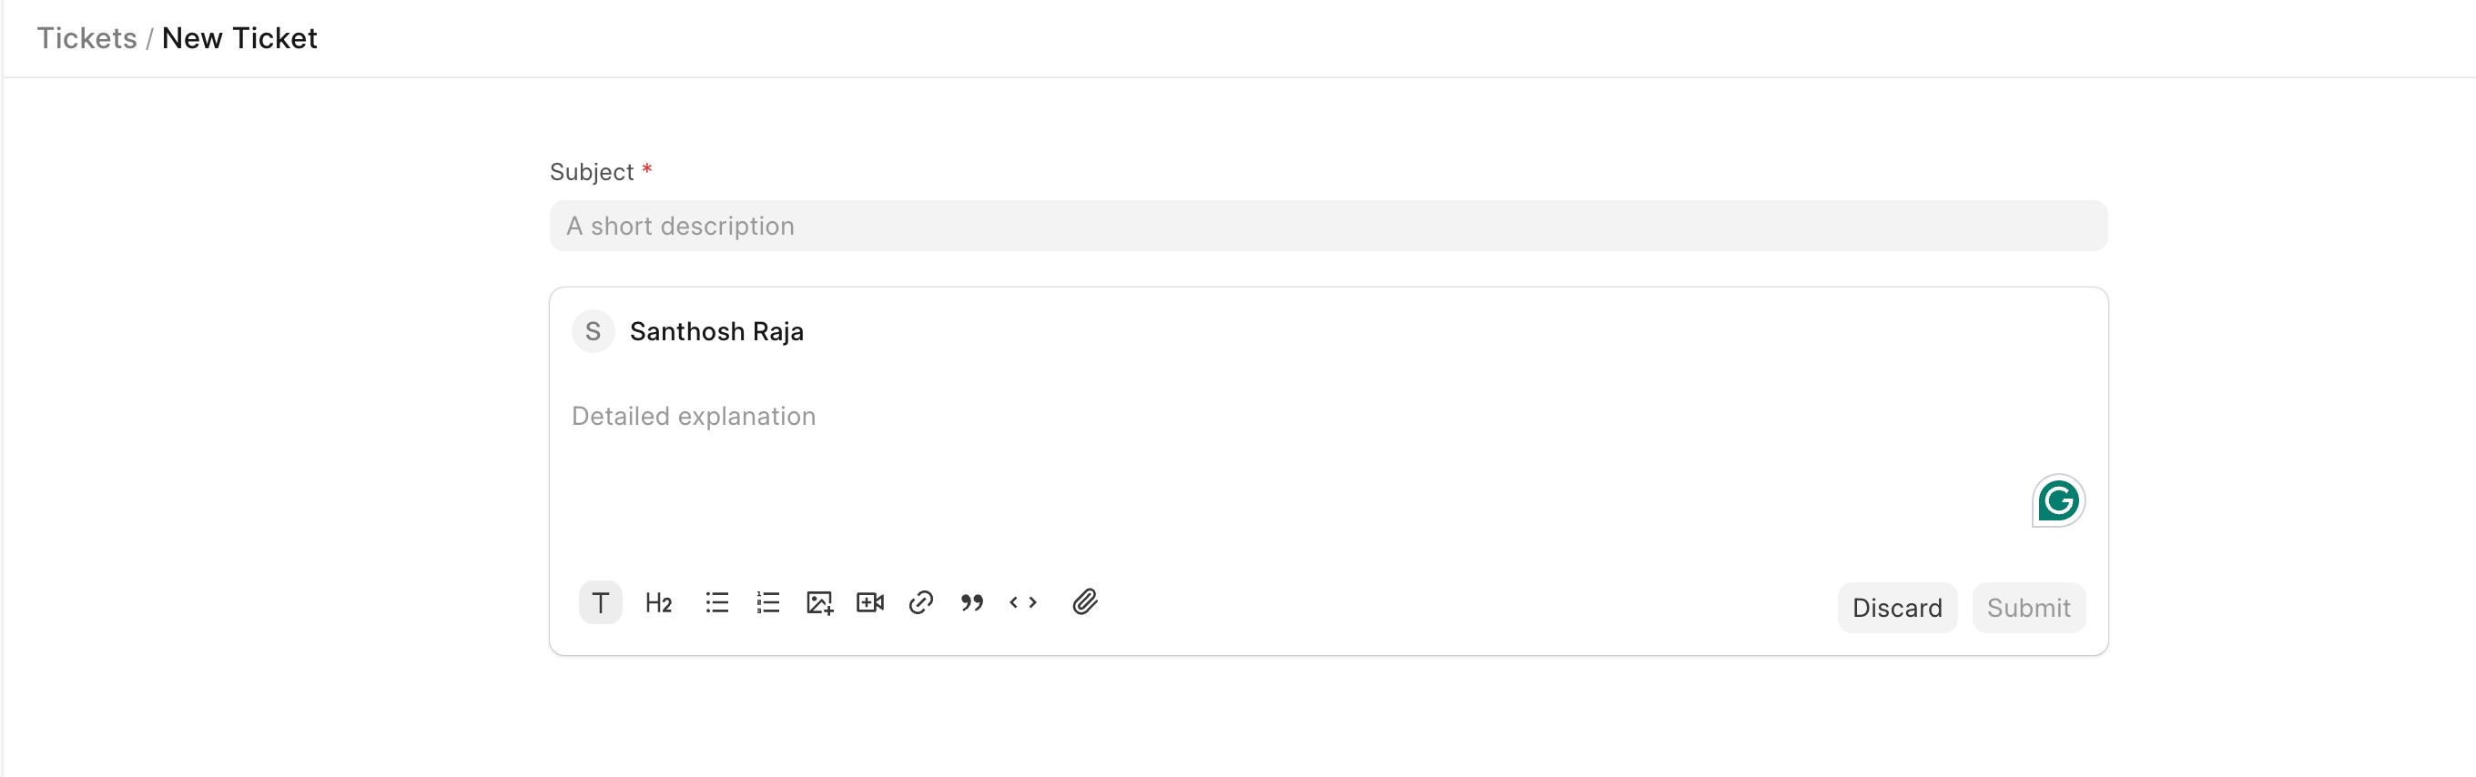Focus the Subject short description field
2476x777 pixels.
[x=1327, y=226]
